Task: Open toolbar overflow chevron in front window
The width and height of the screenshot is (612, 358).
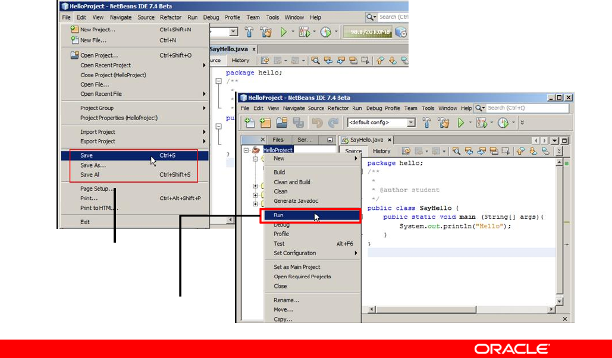Action: (522, 123)
